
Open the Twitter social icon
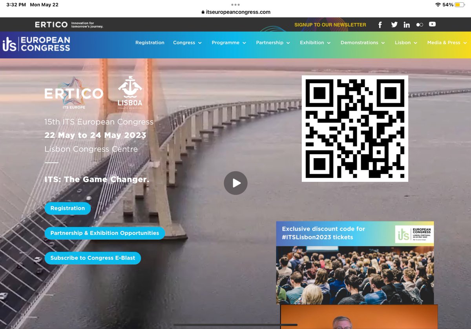click(x=394, y=25)
